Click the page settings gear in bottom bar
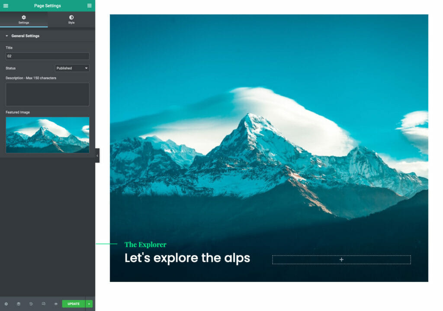 coord(6,304)
